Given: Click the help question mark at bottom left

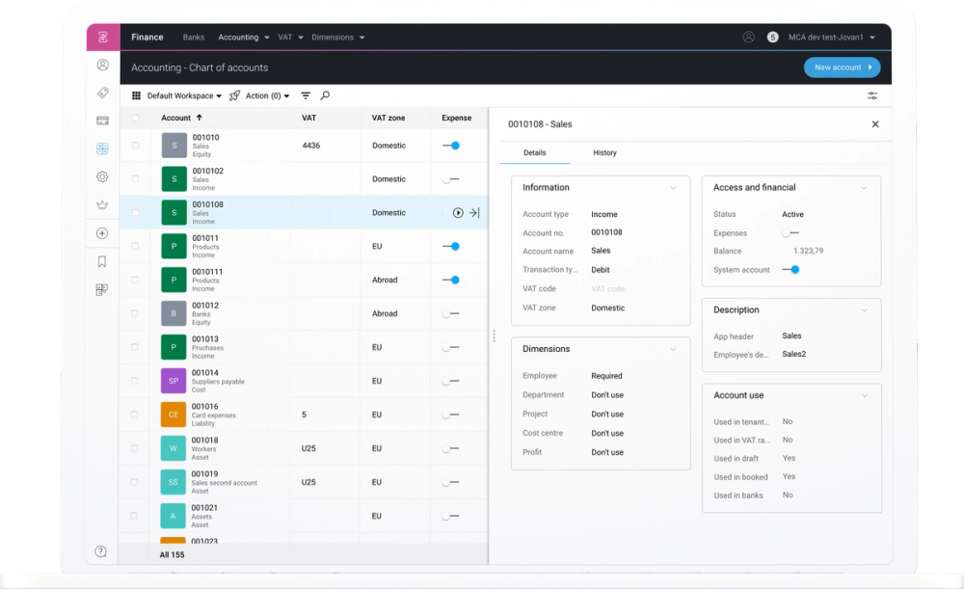Looking at the screenshot, I should [101, 550].
